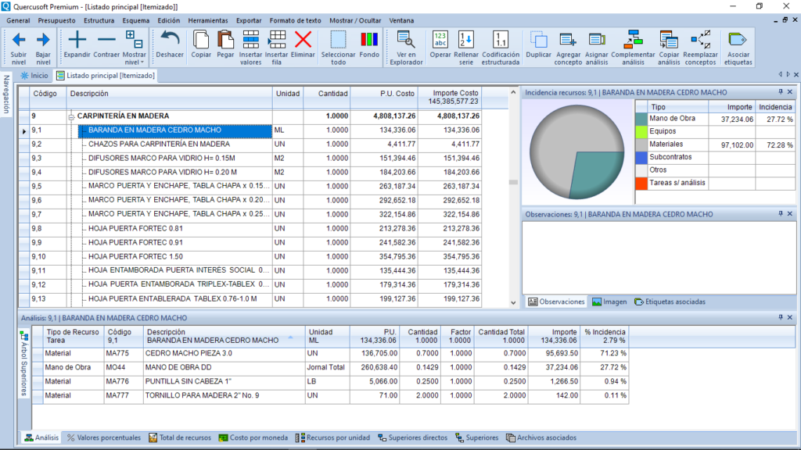Viewport: 801px width, 450px height.
Task: Click the Insertar valores icon
Action: [x=250, y=40]
